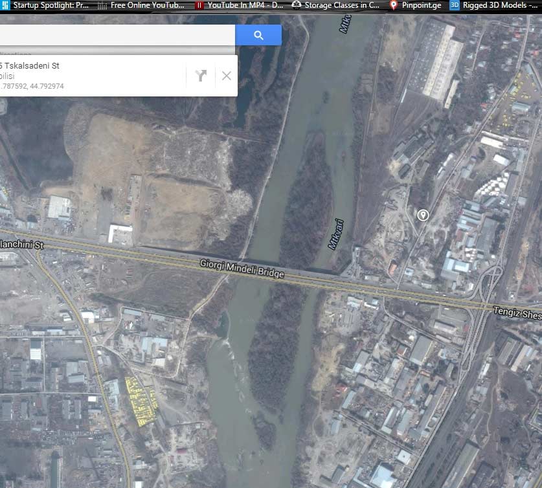Screen dimensions: 542x488
Task: Click the Pinpoint.ge red pin favicon
Action: pyautogui.click(x=393, y=5)
